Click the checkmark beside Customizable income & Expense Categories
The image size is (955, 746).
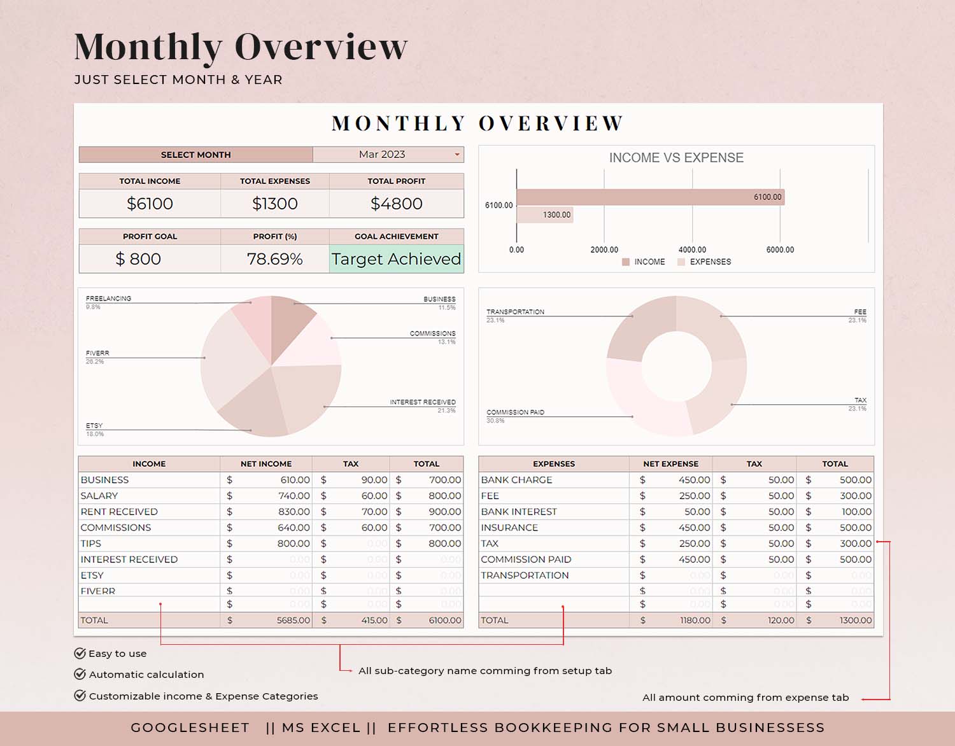click(80, 696)
